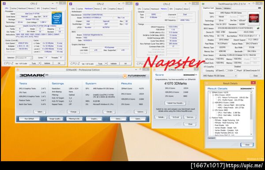Click Select button under Tests in 3DMark06

coord(40,112)
